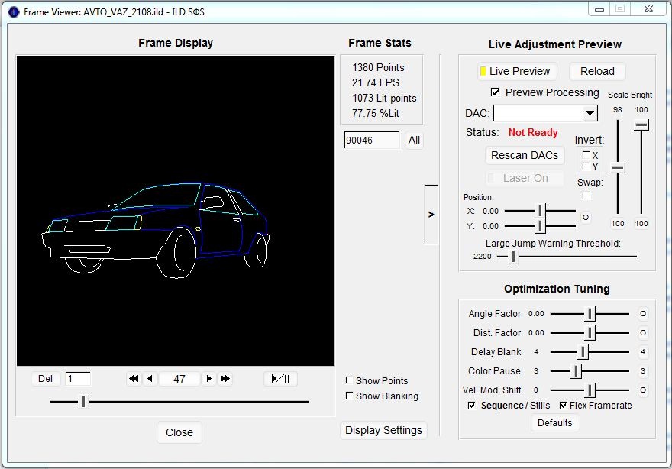
Task: Click Rescan DACs button
Action: pos(525,155)
